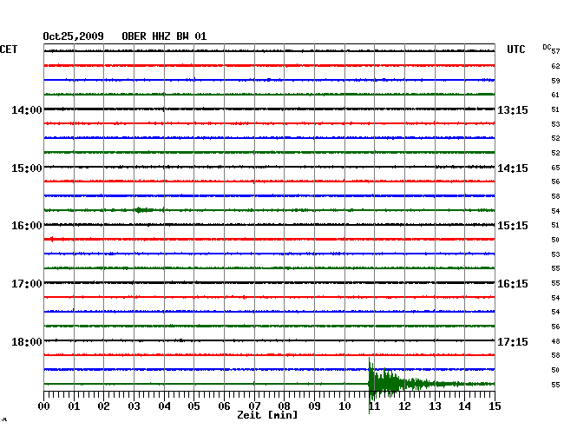Screen dimensions: 564x429
Task: Select minute tick label 09
Action: pos(314,406)
